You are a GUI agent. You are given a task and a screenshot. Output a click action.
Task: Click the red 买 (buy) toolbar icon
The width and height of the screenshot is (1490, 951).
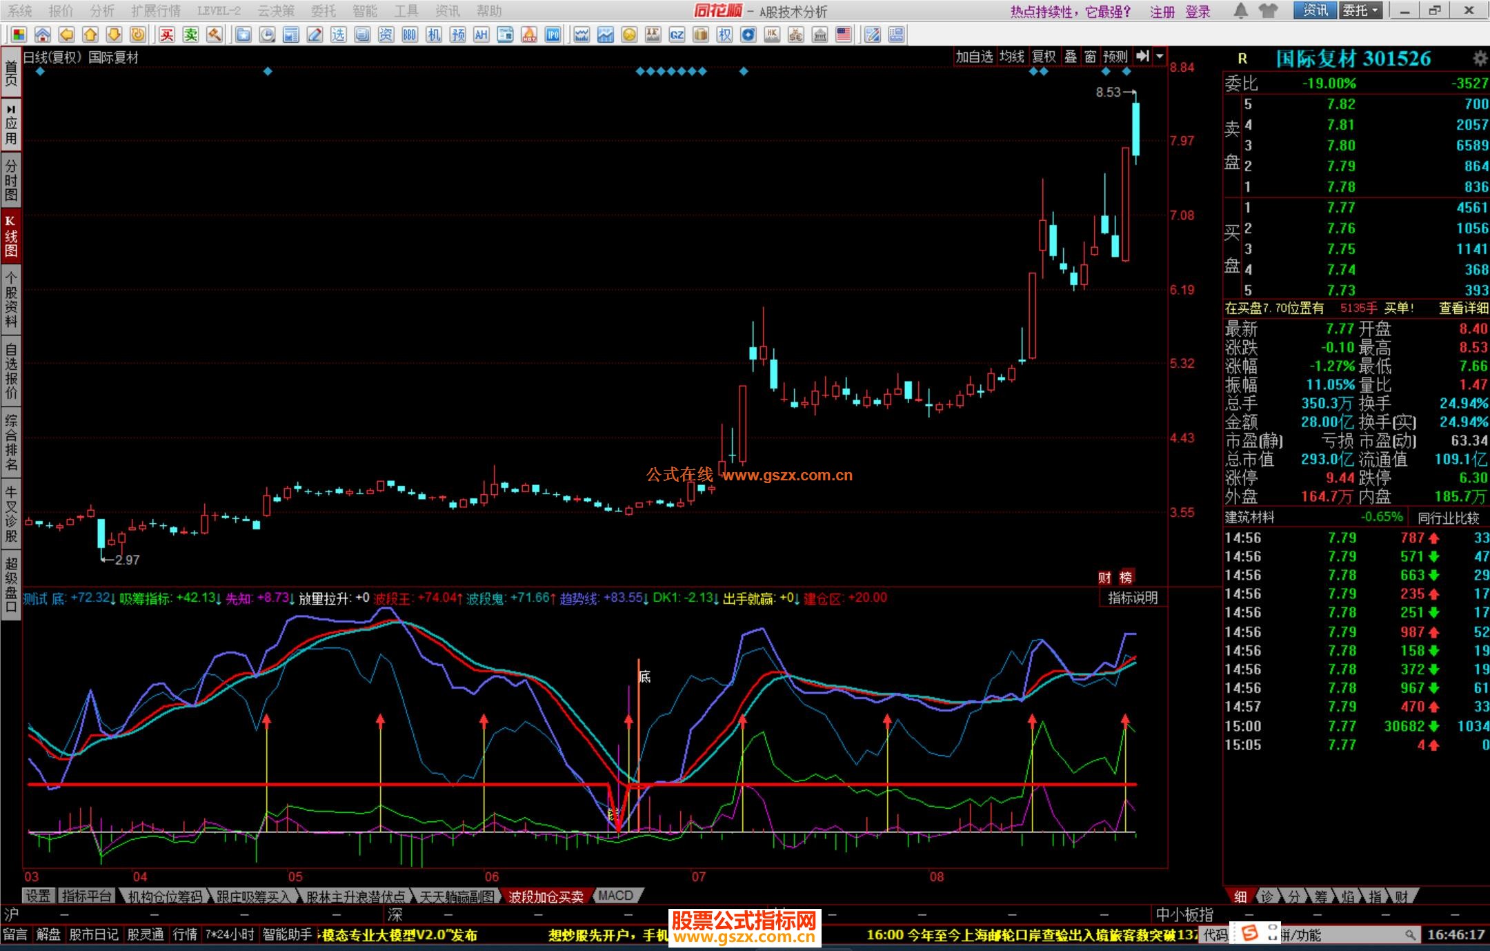pos(167,35)
